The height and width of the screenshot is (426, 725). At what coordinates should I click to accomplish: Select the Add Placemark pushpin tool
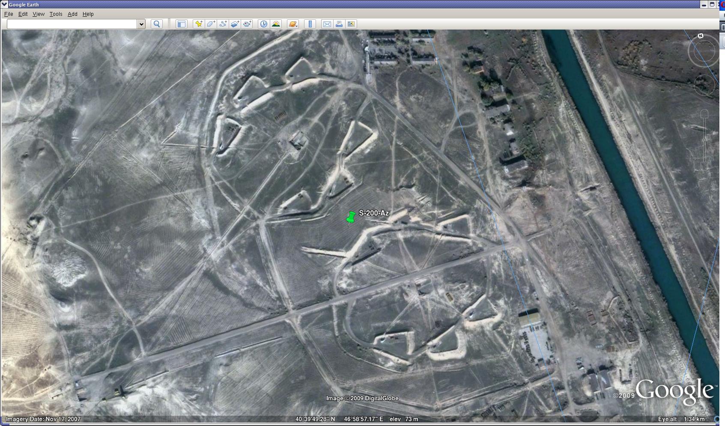199,24
